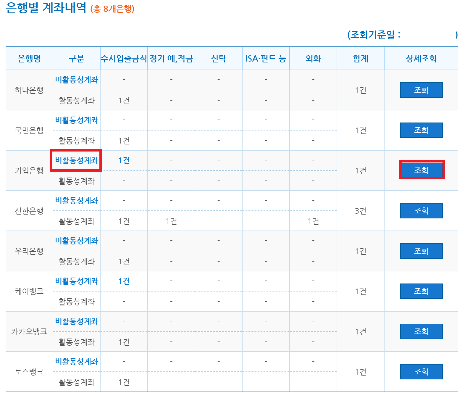The height and width of the screenshot is (393, 465).
Task: Click the 조회 button for 토스뱅크
Action: coord(421,372)
